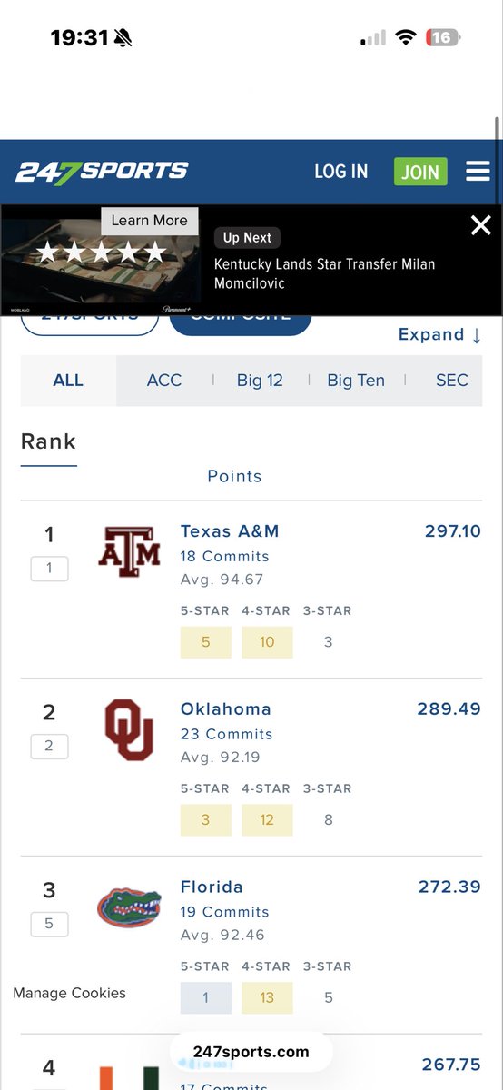Screen dimensions: 503x1090
Task: Click the LOG IN link
Action: pos(341,172)
